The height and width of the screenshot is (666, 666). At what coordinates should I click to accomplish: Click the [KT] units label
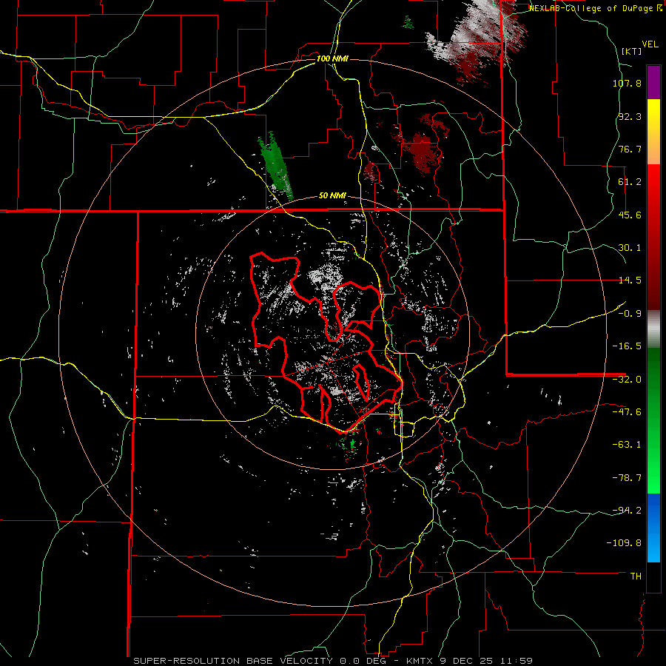click(631, 51)
